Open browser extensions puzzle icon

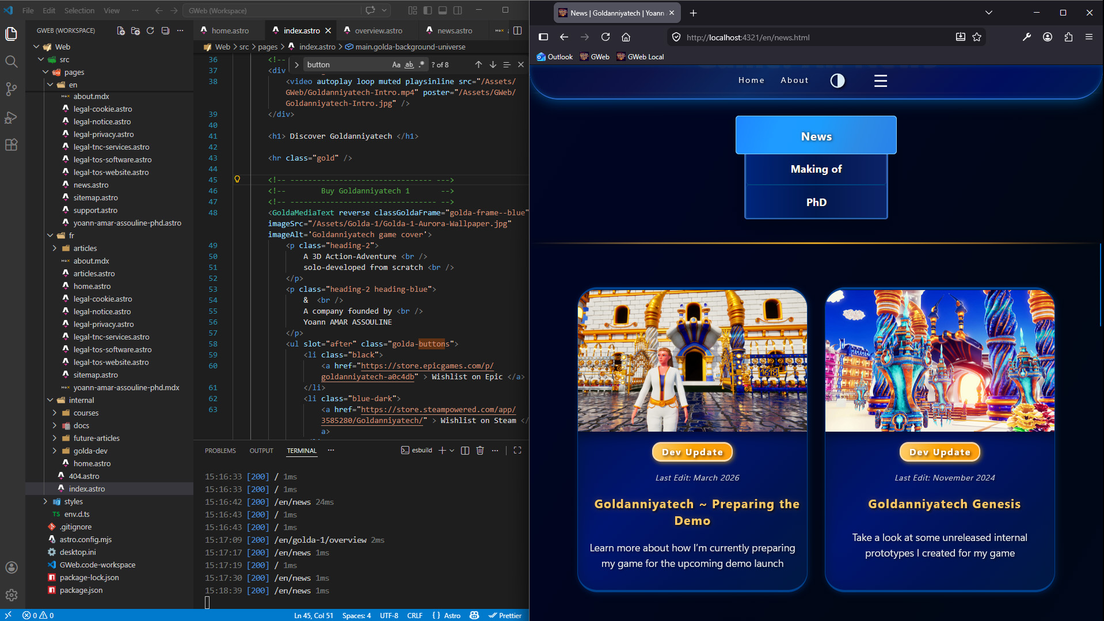click(1068, 37)
